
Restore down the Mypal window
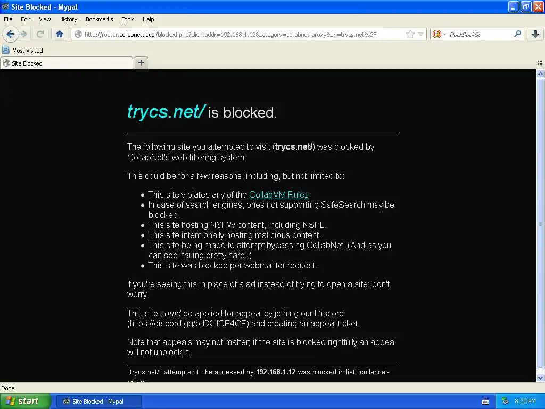[525, 6]
